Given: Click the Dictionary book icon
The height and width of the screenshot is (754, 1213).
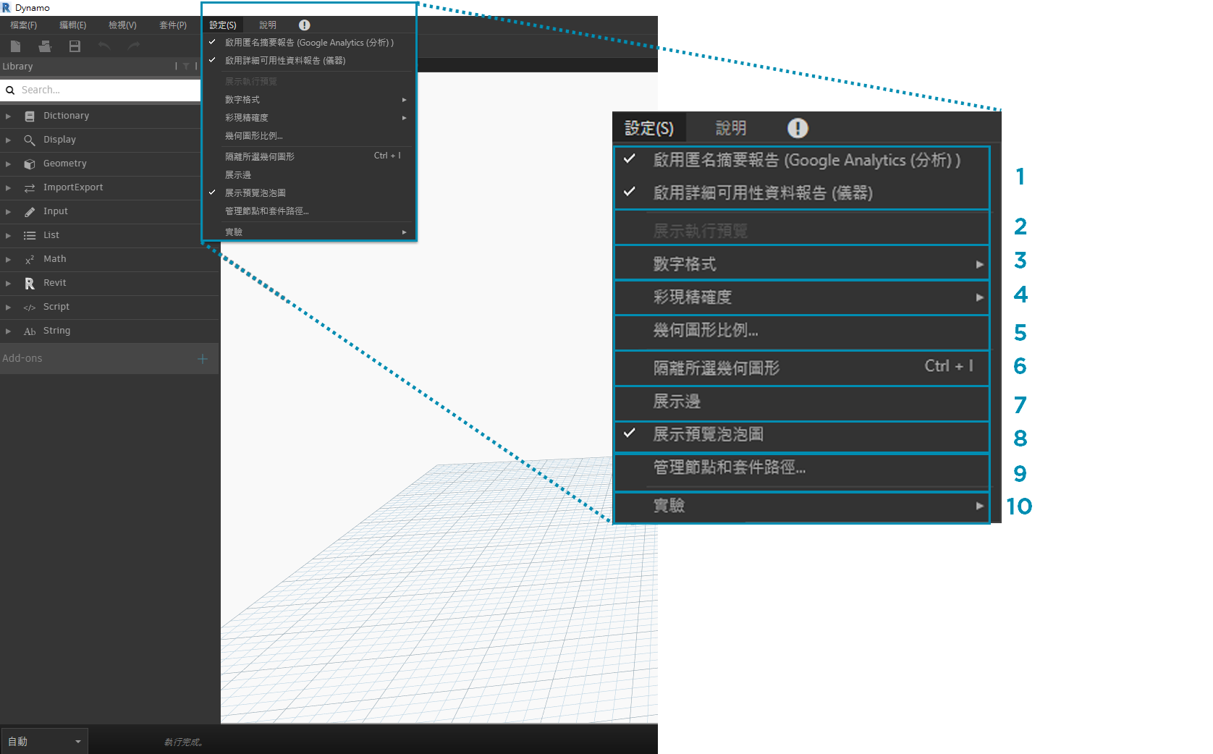Looking at the screenshot, I should point(30,116).
